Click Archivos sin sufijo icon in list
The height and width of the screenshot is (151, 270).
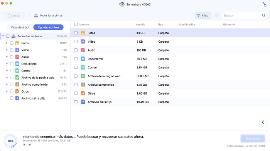click(x=83, y=102)
